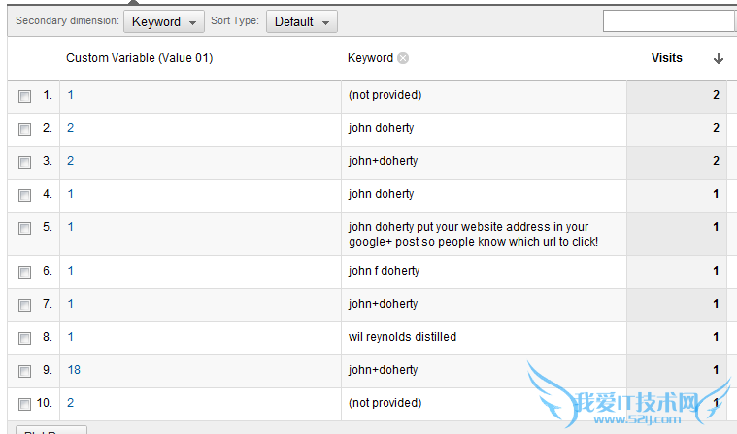Open custom variable value 18 link

click(x=74, y=370)
